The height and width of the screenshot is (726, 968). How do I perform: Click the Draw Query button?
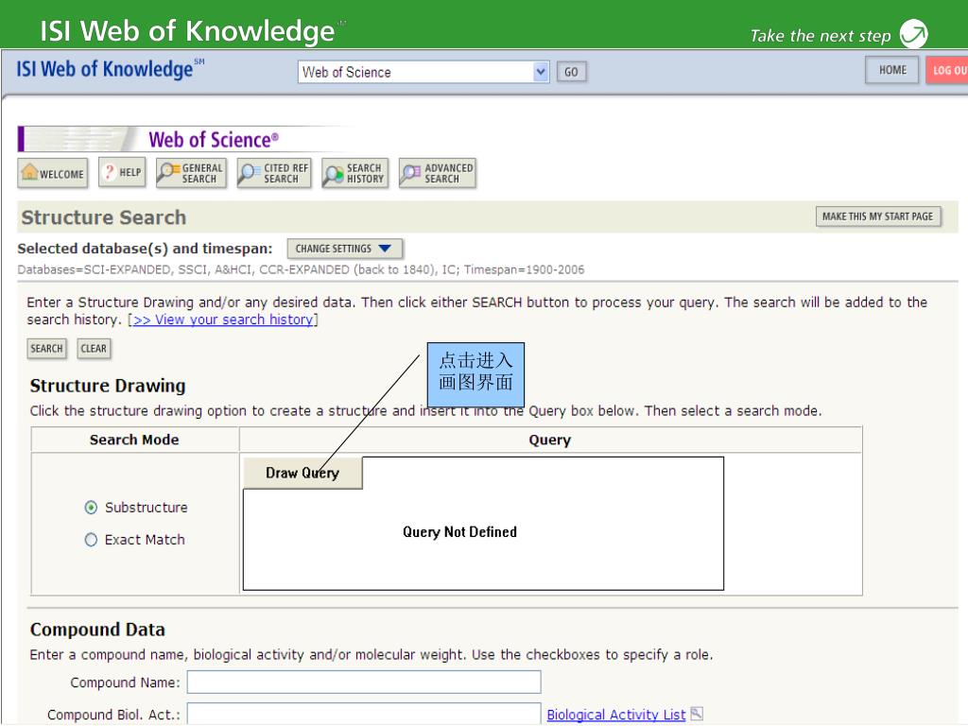click(x=302, y=473)
